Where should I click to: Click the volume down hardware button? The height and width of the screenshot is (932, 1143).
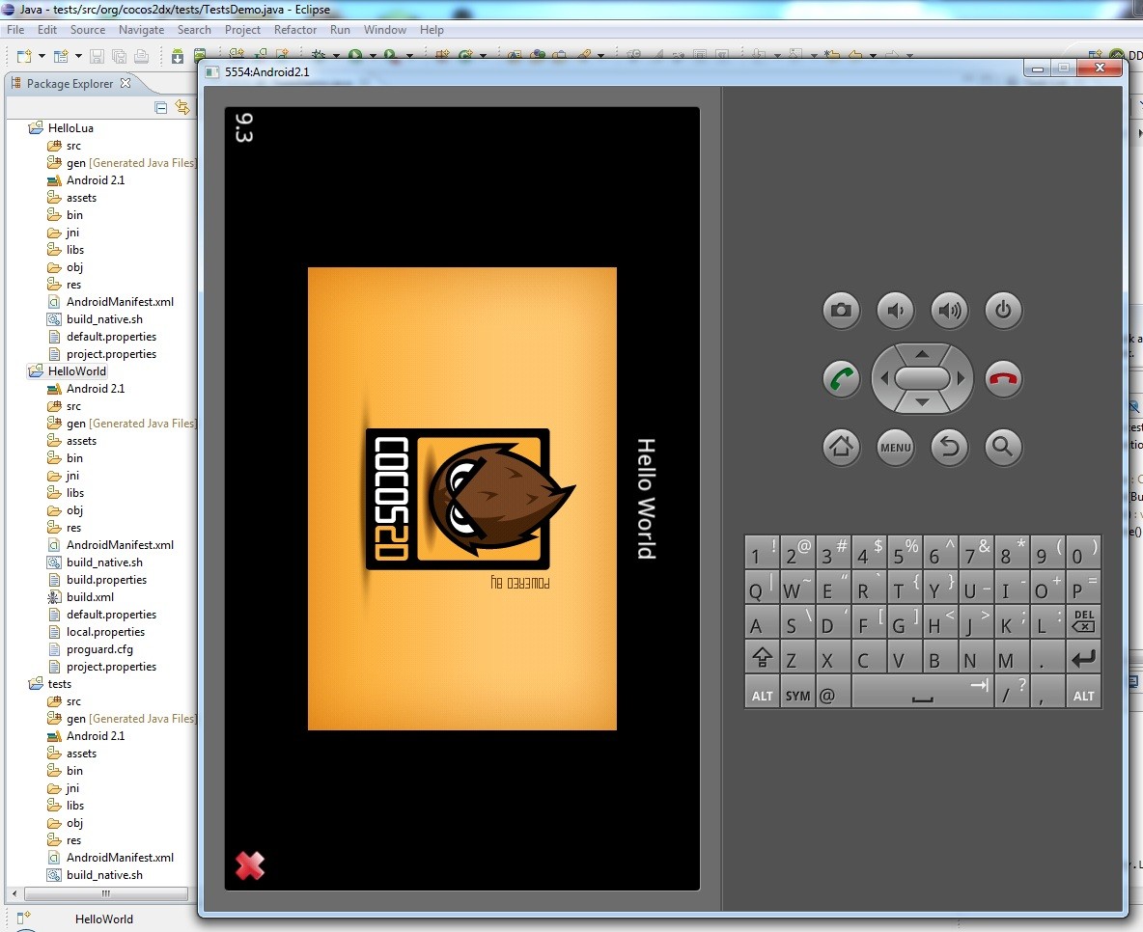click(x=895, y=310)
